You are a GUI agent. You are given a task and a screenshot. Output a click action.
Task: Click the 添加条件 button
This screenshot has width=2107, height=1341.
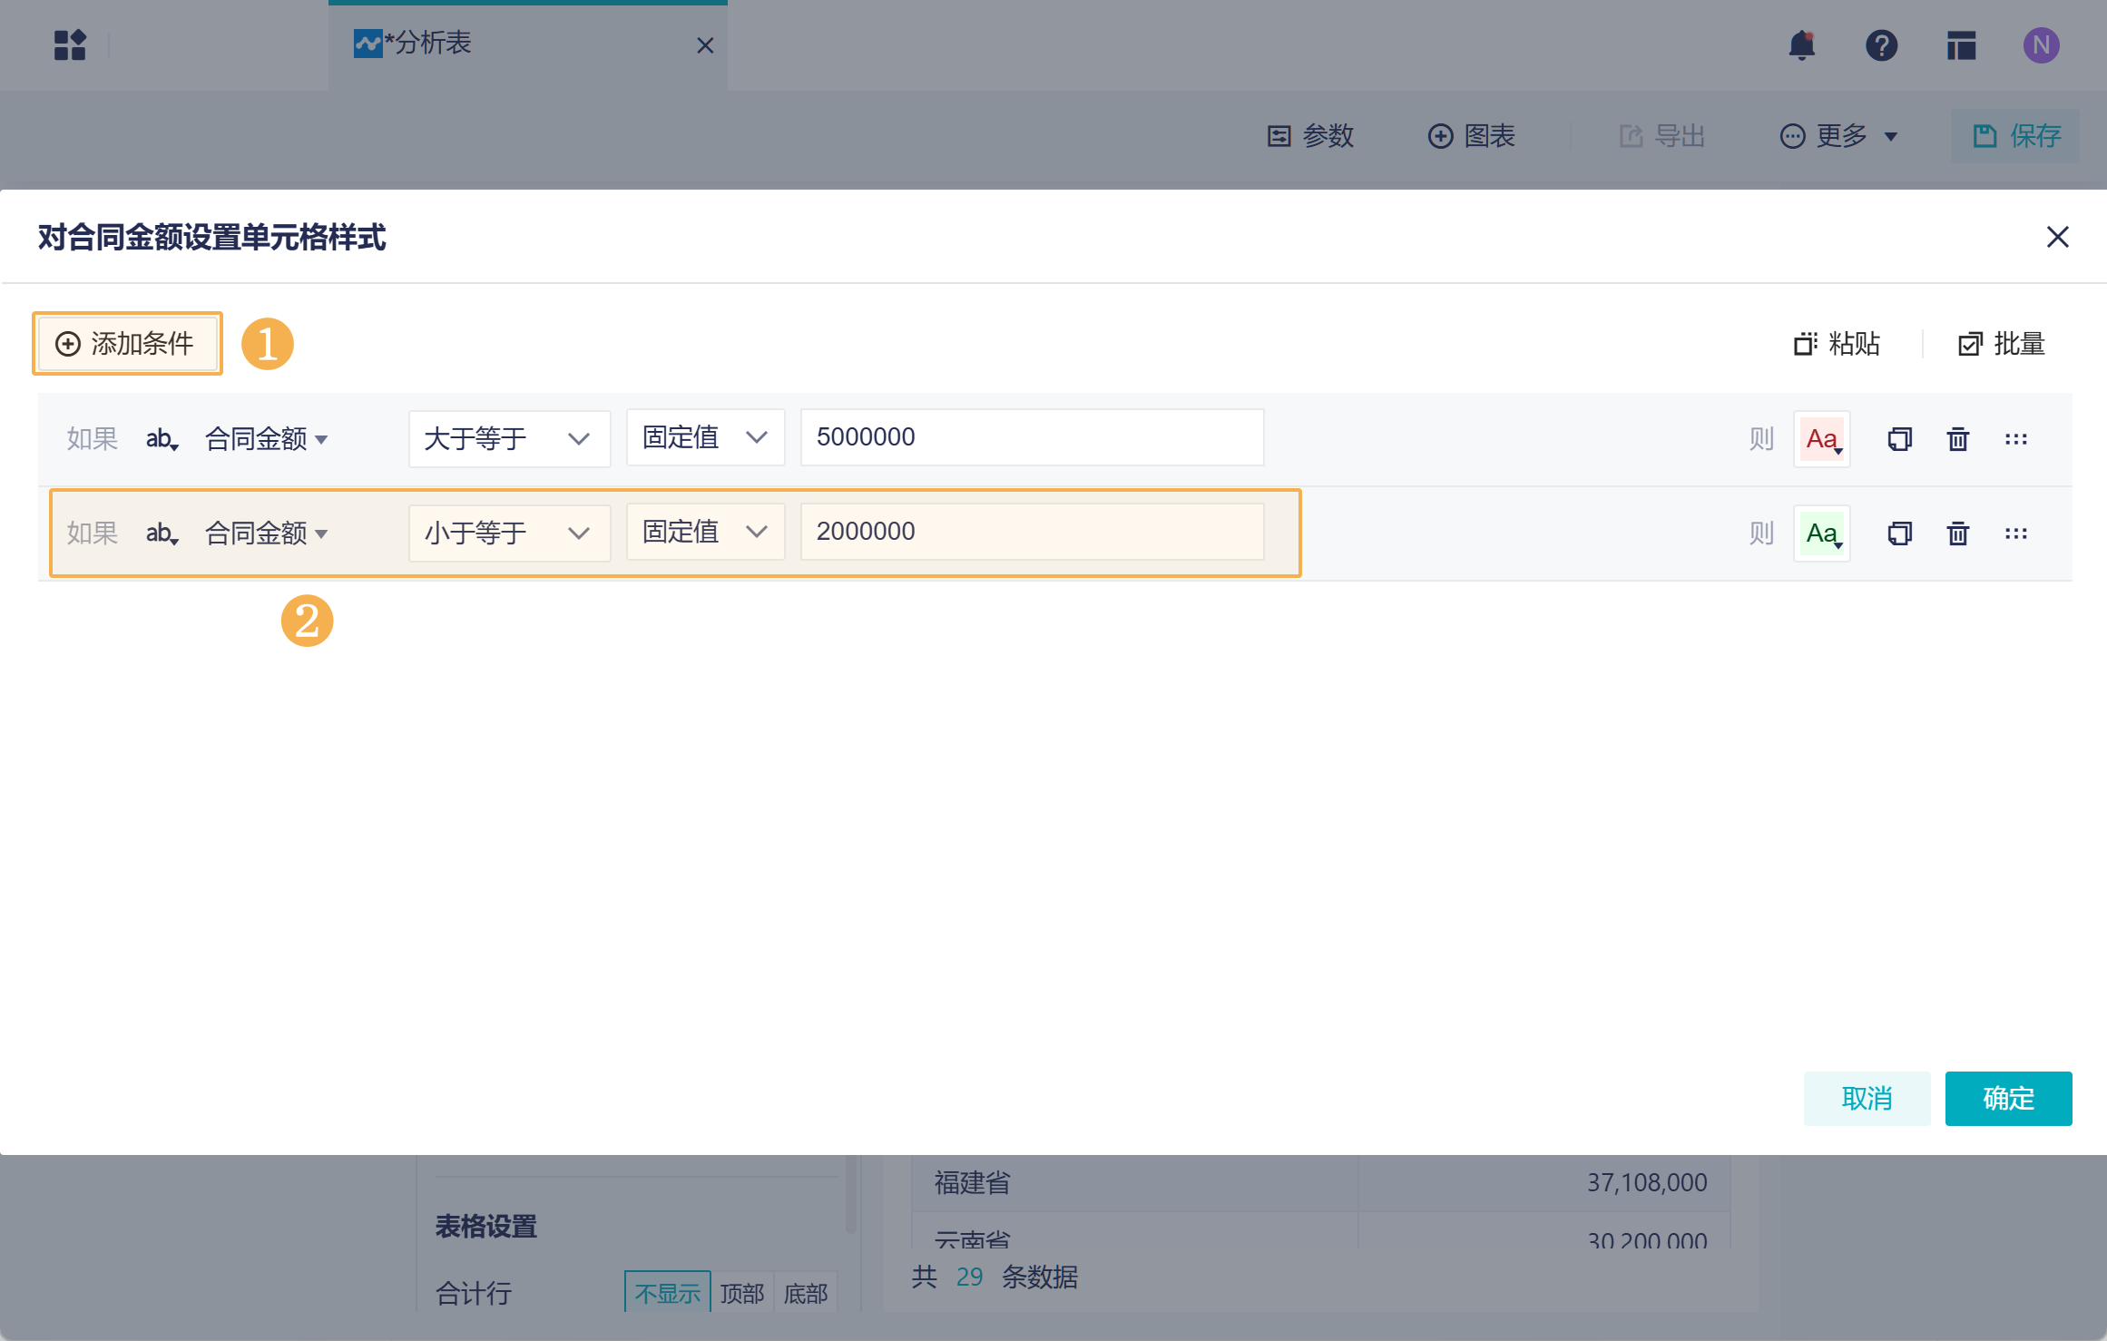point(127,344)
